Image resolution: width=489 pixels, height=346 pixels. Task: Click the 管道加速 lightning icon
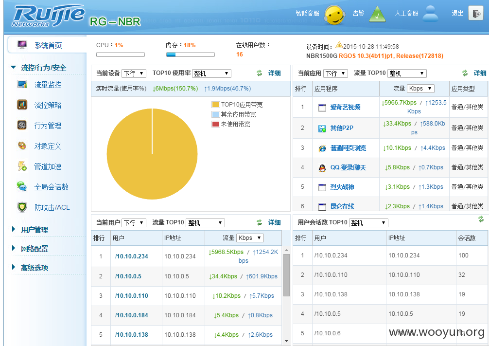[x=22, y=166]
